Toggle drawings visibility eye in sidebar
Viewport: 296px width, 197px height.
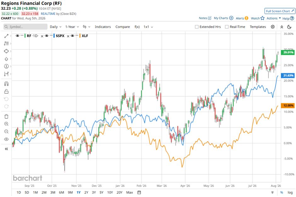(x=6, y=139)
